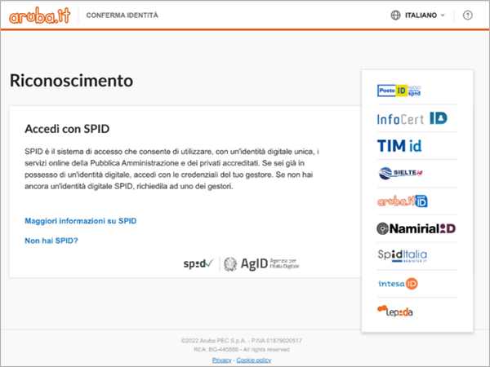Choose the TIM id provider
This screenshot has height=367, width=490.
pyautogui.click(x=399, y=146)
